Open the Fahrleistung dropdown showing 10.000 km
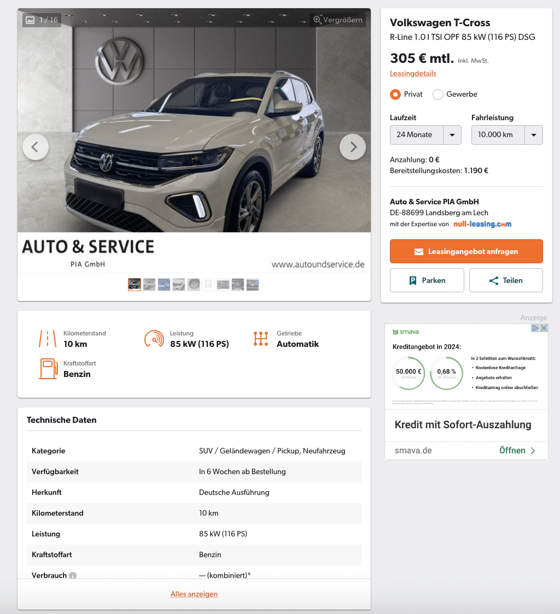The image size is (560, 614). point(507,135)
